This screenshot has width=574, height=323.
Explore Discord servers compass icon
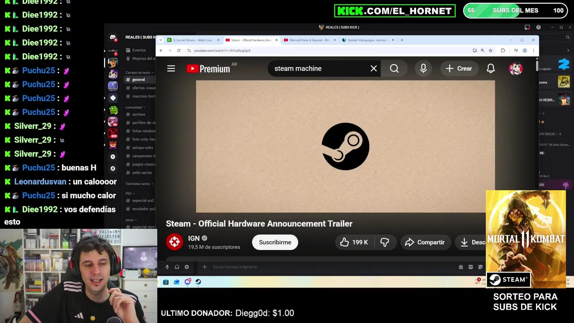pos(113,169)
